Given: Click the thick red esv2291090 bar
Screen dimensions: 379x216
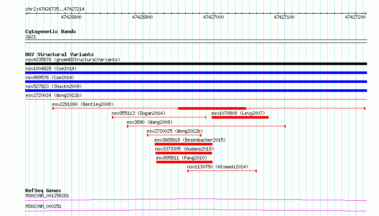Looking at the screenshot, I should 212,108.
